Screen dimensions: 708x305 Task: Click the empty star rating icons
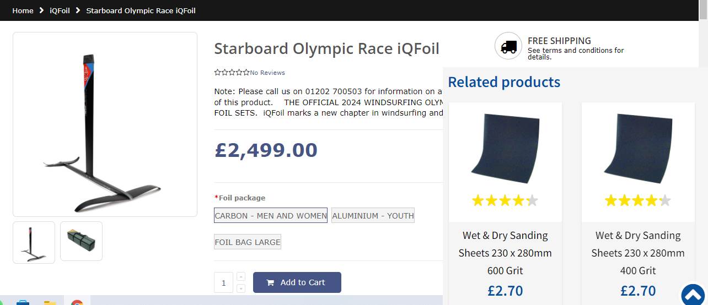pos(232,73)
